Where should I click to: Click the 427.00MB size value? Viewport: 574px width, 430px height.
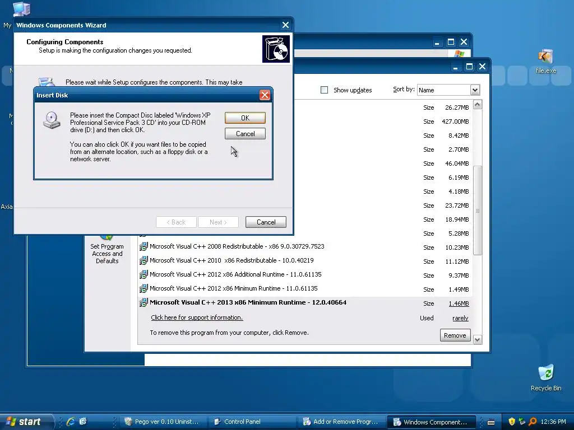(x=455, y=121)
